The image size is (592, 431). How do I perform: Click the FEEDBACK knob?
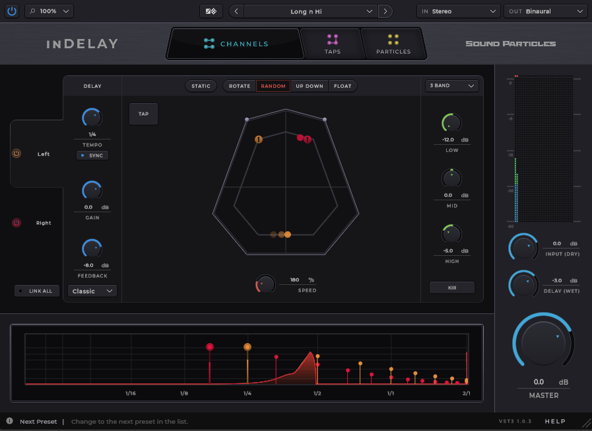92,249
